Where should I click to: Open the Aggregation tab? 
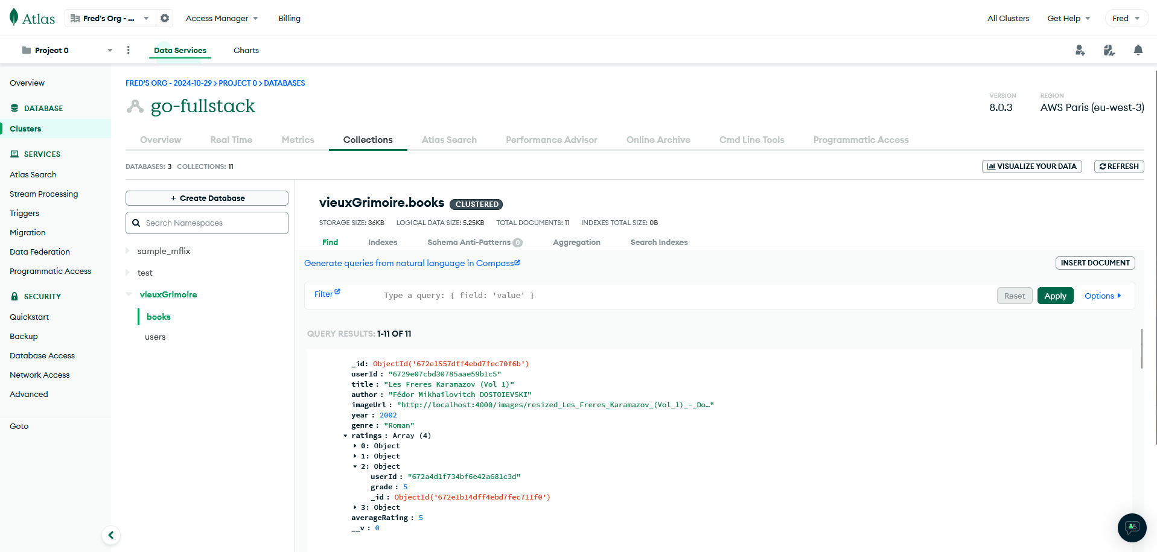[576, 243]
